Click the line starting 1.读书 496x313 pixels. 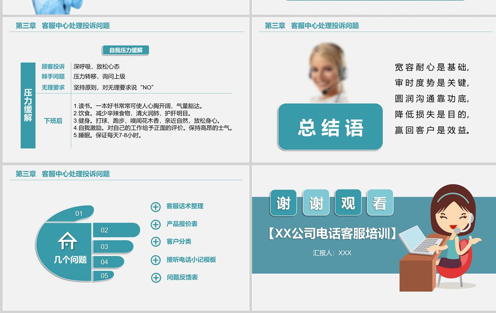pyautogui.click(x=138, y=106)
